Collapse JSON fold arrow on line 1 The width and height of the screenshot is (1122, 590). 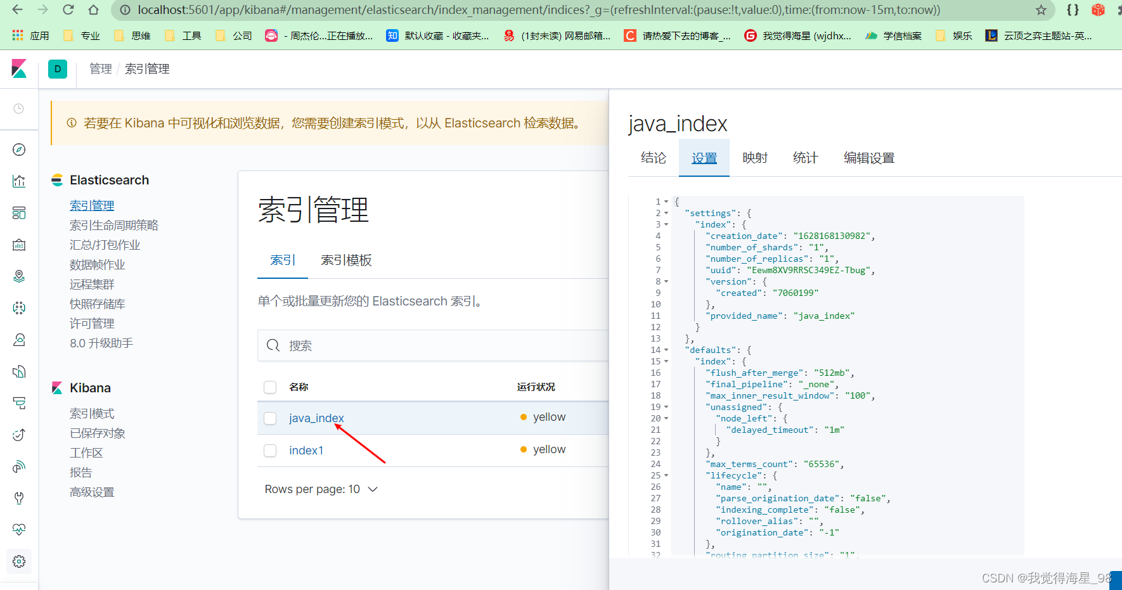coord(666,202)
